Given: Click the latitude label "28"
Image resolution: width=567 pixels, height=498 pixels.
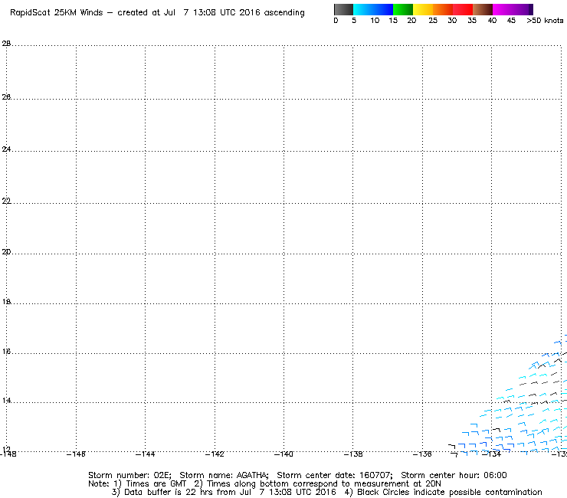Looking at the screenshot, I should click(x=6, y=44).
